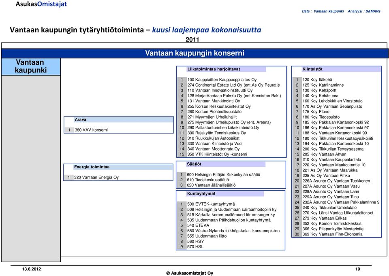
Task: Click the AsukasOmistajat logo text
Action: [41, 4]
